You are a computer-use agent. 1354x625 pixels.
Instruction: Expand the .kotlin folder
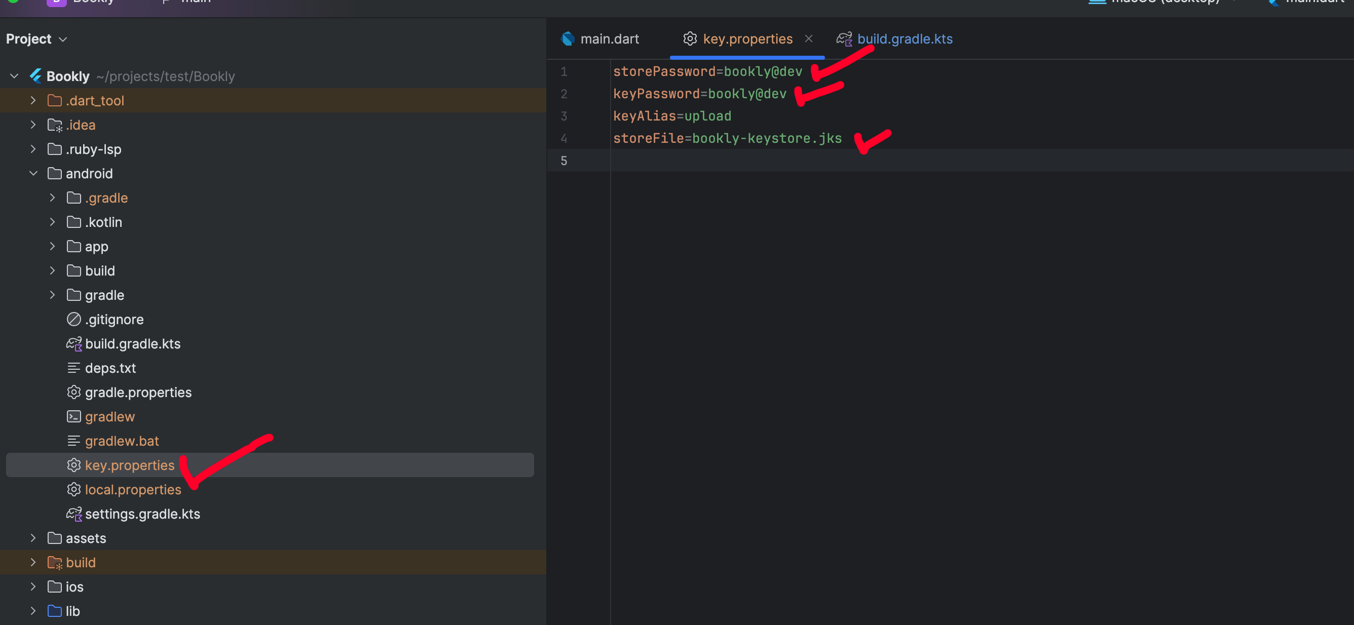(52, 222)
